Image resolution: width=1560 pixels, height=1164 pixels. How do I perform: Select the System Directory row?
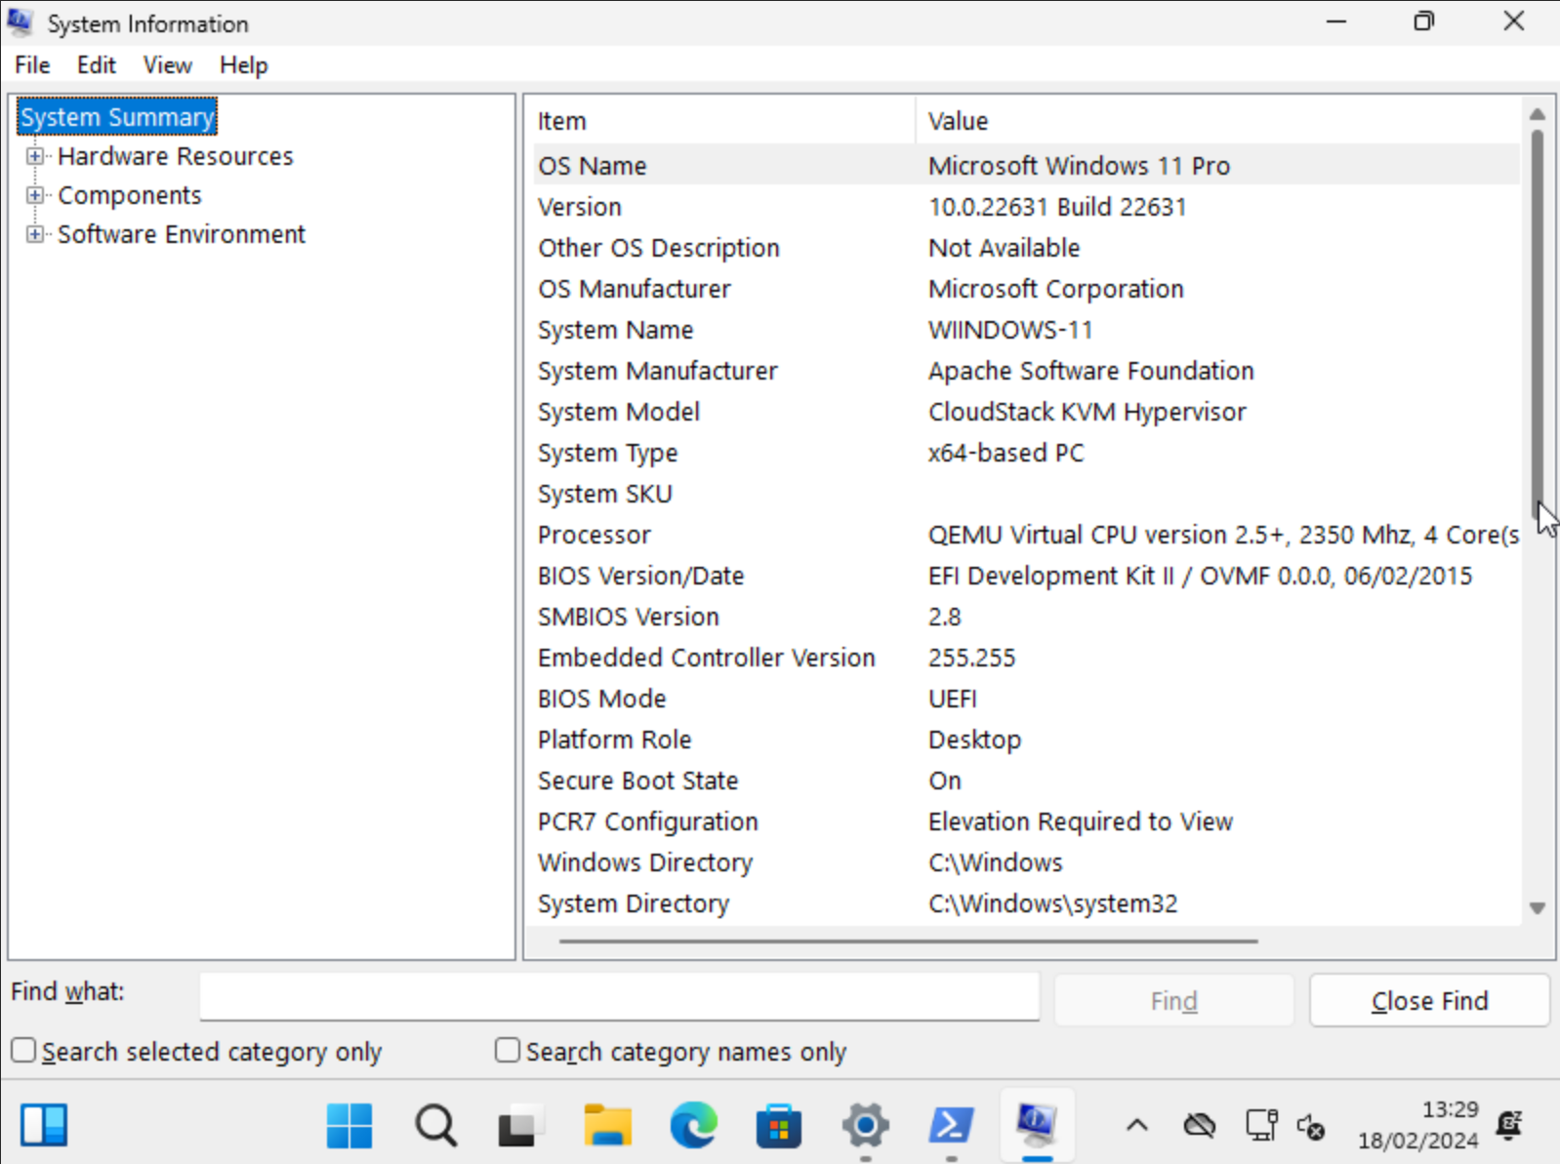(1027, 903)
